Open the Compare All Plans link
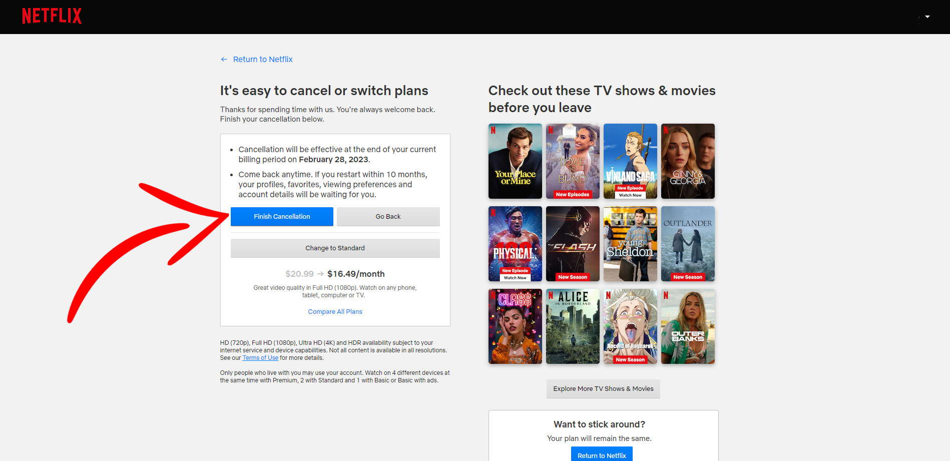 [335, 312]
